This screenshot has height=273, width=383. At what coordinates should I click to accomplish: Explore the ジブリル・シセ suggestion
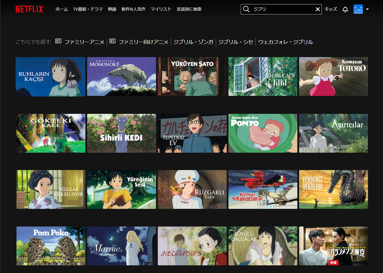pyautogui.click(x=236, y=42)
